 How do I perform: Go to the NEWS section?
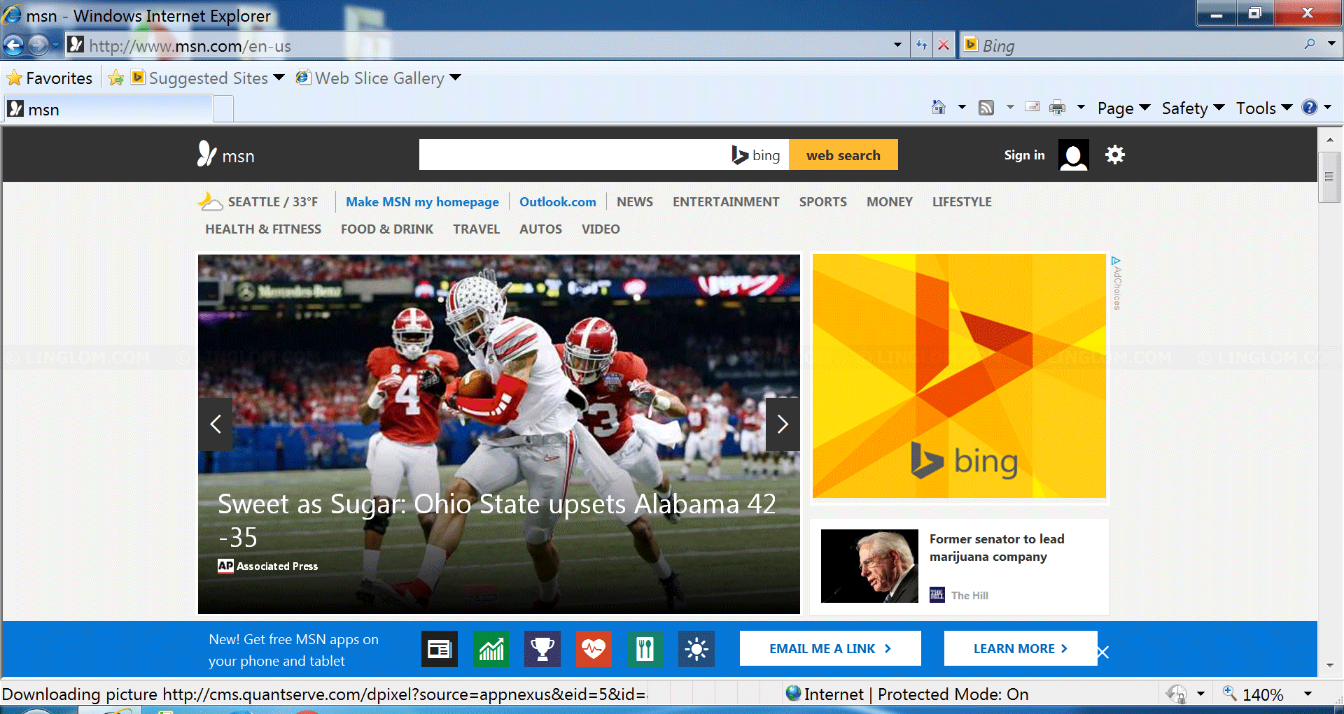point(635,201)
